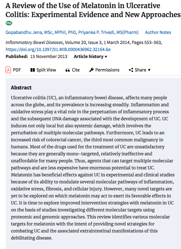Click the red PDF document icon
This screenshot has width=181, height=249.
[8, 70]
